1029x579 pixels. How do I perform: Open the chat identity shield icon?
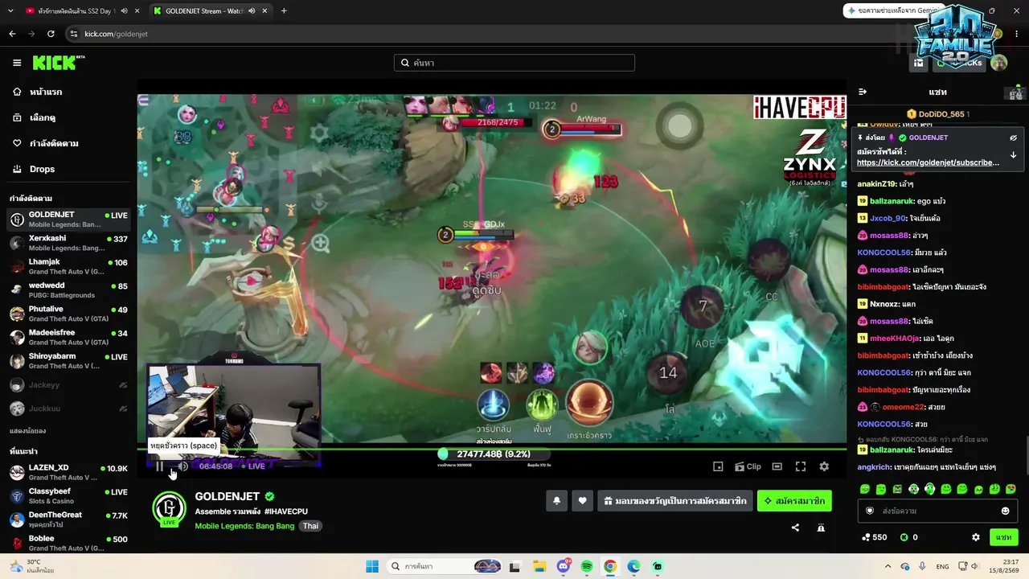point(870,511)
